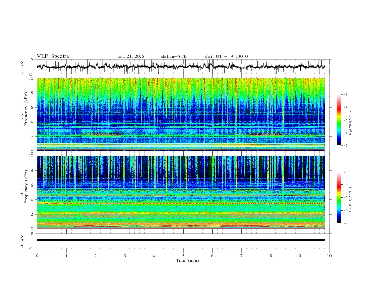Click time axis tick label "9"

coord(300,256)
